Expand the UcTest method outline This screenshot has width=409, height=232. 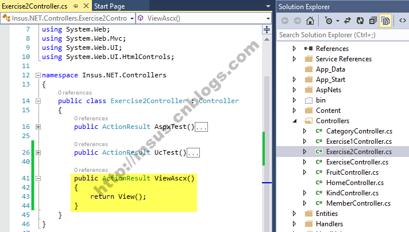coord(38,153)
